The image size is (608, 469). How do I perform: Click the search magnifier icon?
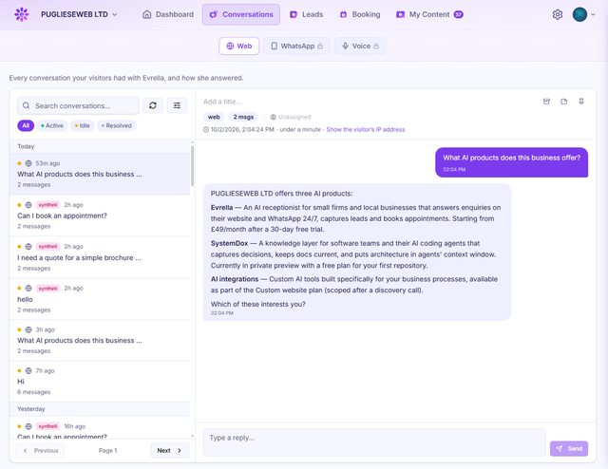26,105
